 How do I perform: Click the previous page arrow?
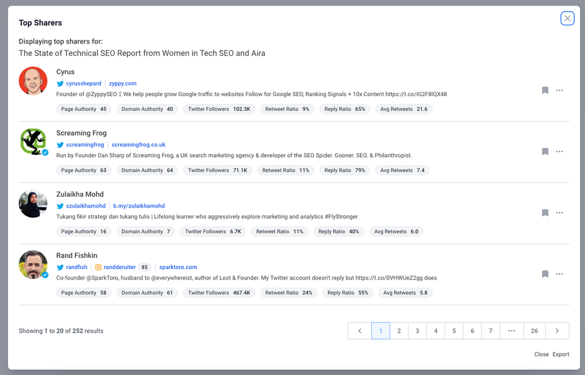pos(360,331)
